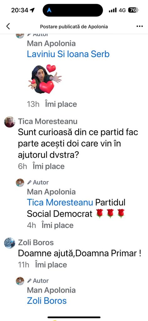Tap Man Apolonia's avatar above Partidul Social Democrat reply

[x=20, y=183]
